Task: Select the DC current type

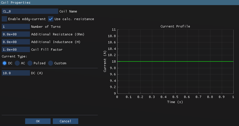Action: tap(5, 63)
